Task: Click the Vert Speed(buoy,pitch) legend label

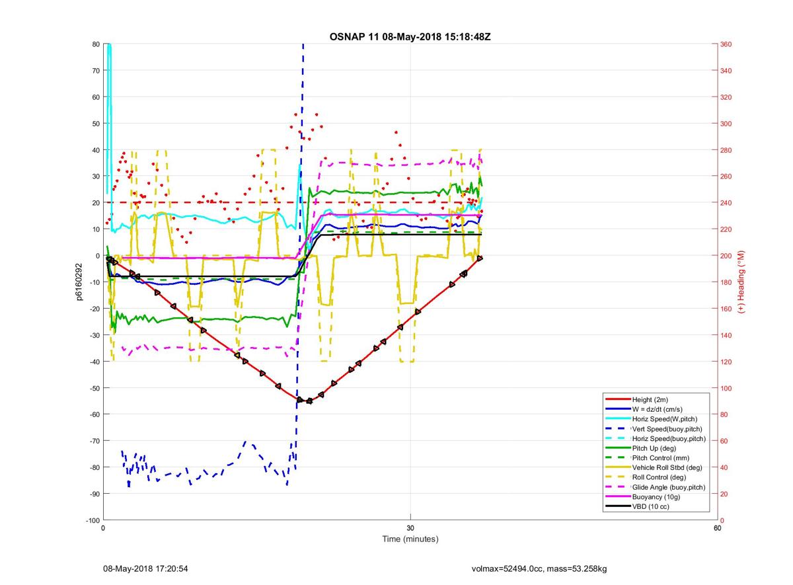Action: (x=667, y=428)
